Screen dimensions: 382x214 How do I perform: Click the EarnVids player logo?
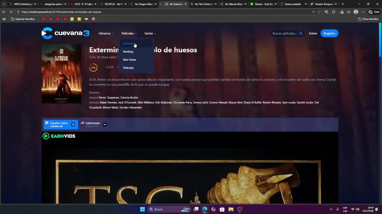coord(59,136)
